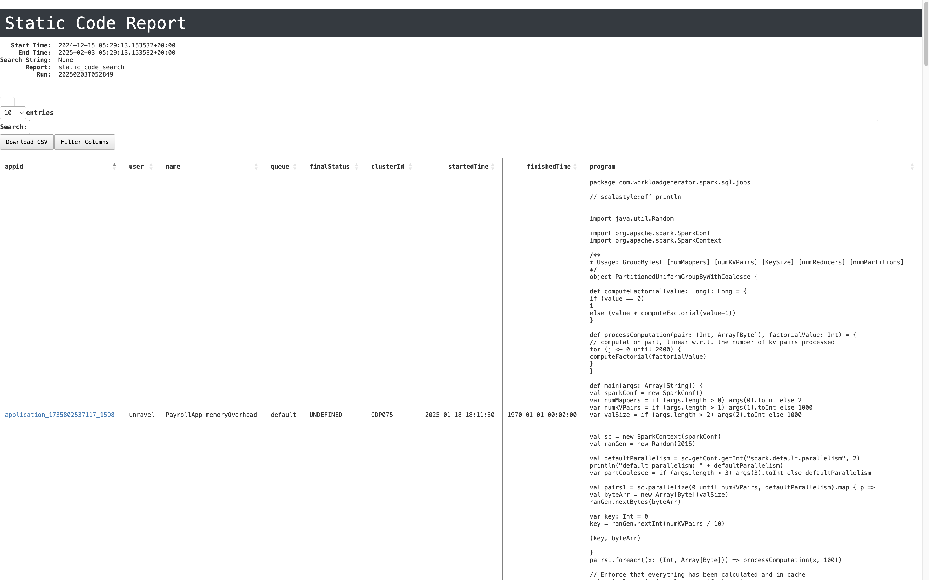
Task: Open the Filter Columns button
Action: point(85,142)
